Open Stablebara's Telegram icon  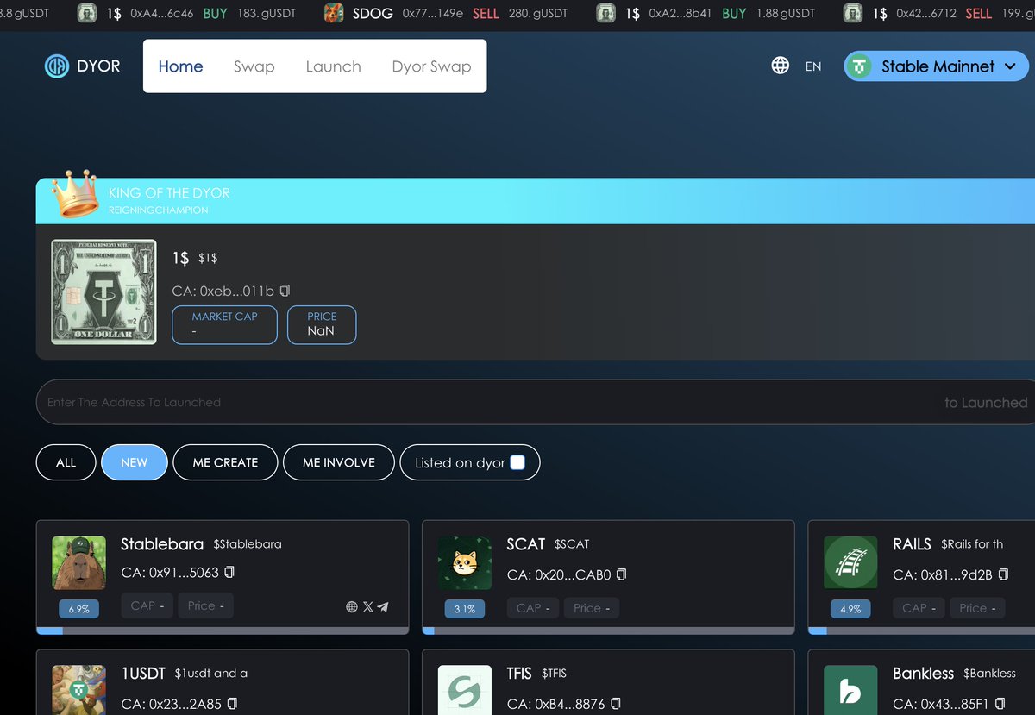point(383,606)
